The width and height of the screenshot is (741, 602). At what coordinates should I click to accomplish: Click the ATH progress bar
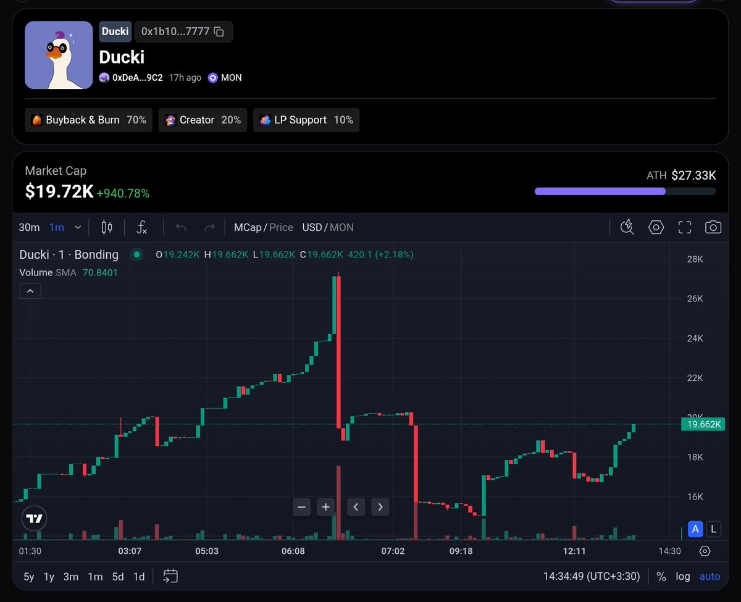click(x=625, y=191)
